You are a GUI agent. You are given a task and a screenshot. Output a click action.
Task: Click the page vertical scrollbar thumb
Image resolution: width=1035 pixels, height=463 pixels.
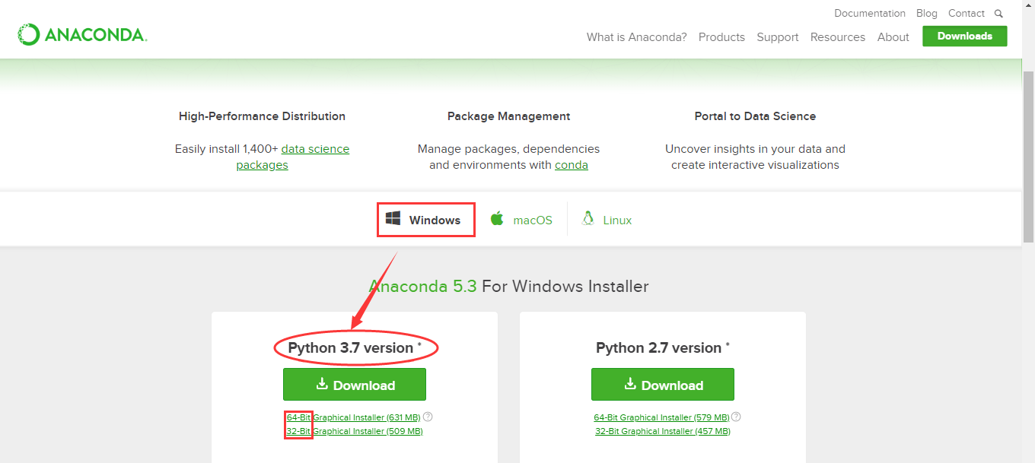[1028, 155]
